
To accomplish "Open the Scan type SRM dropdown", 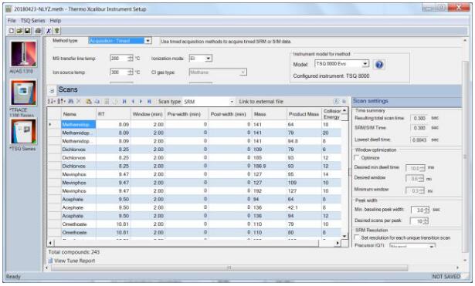I will point(209,102).
